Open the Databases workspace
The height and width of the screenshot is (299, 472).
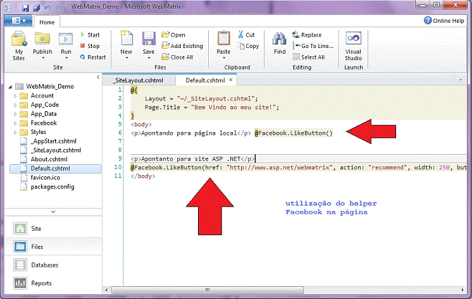(53, 265)
